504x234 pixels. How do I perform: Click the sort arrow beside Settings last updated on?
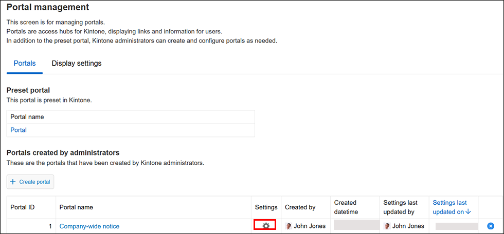[469, 212]
